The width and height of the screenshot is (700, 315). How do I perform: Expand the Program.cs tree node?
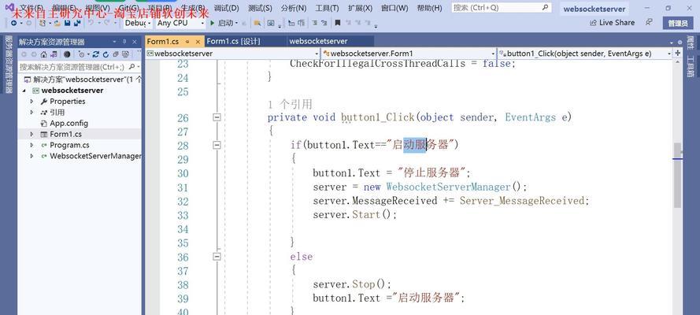(x=31, y=145)
